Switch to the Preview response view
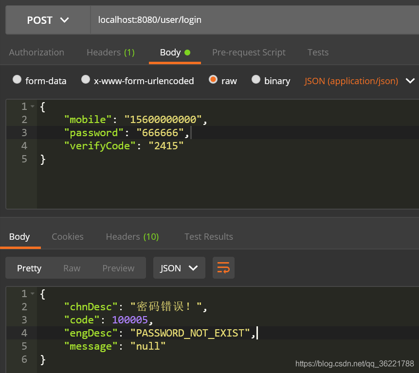Image resolution: width=419 pixels, height=373 pixels. click(118, 268)
